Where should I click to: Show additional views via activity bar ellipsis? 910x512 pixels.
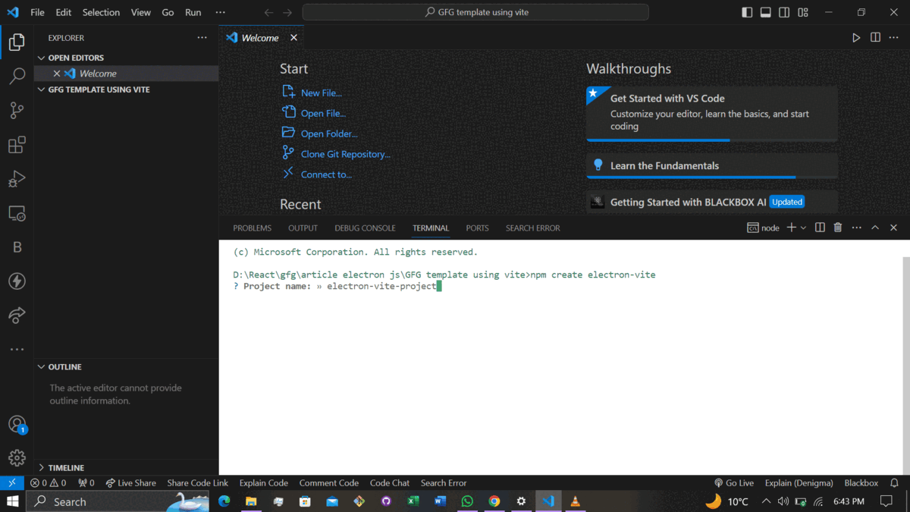click(x=17, y=350)
